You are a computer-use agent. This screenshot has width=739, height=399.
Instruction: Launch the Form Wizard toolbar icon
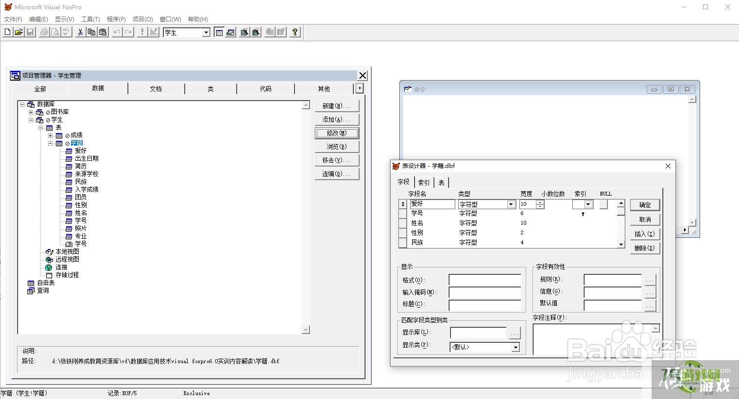pos(244,32)
